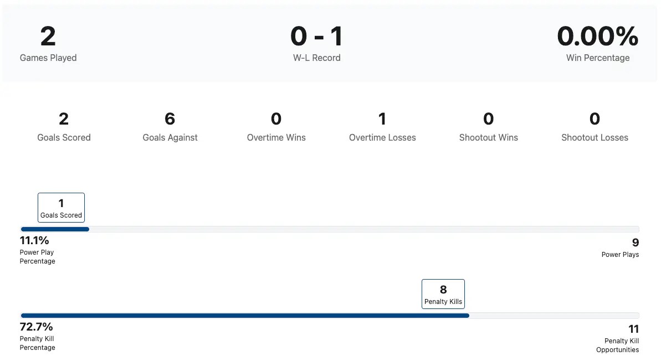This screenshot has width=661, height=361.
Task: Click the boxed power-play Goals Scored marker
Action: (x=61, y=208)
